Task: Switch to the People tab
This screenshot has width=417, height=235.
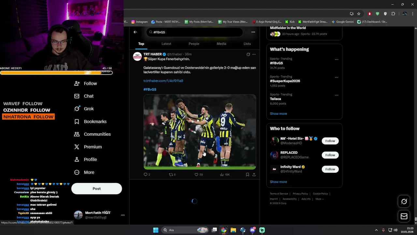Action: tap(194, 44)
